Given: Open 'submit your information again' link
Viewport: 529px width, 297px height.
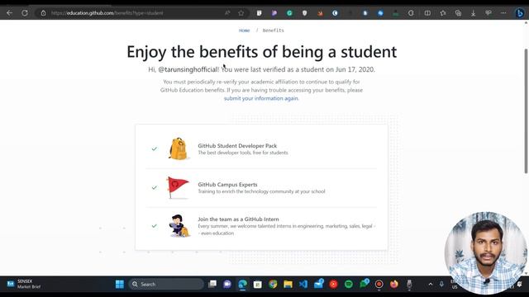Looking at the screenshot, I should 261,98.
